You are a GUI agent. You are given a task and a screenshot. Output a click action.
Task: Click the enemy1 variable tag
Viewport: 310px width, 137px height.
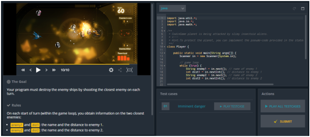coord(17,125)
